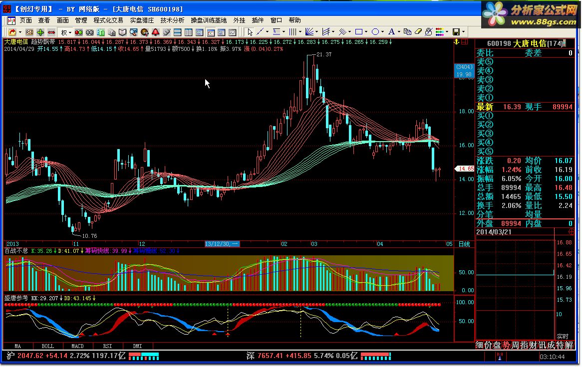The height and width of the screenshot is (367, 582).
Task: Open the 操盘训练基地 menu
Action: [209, 20]
